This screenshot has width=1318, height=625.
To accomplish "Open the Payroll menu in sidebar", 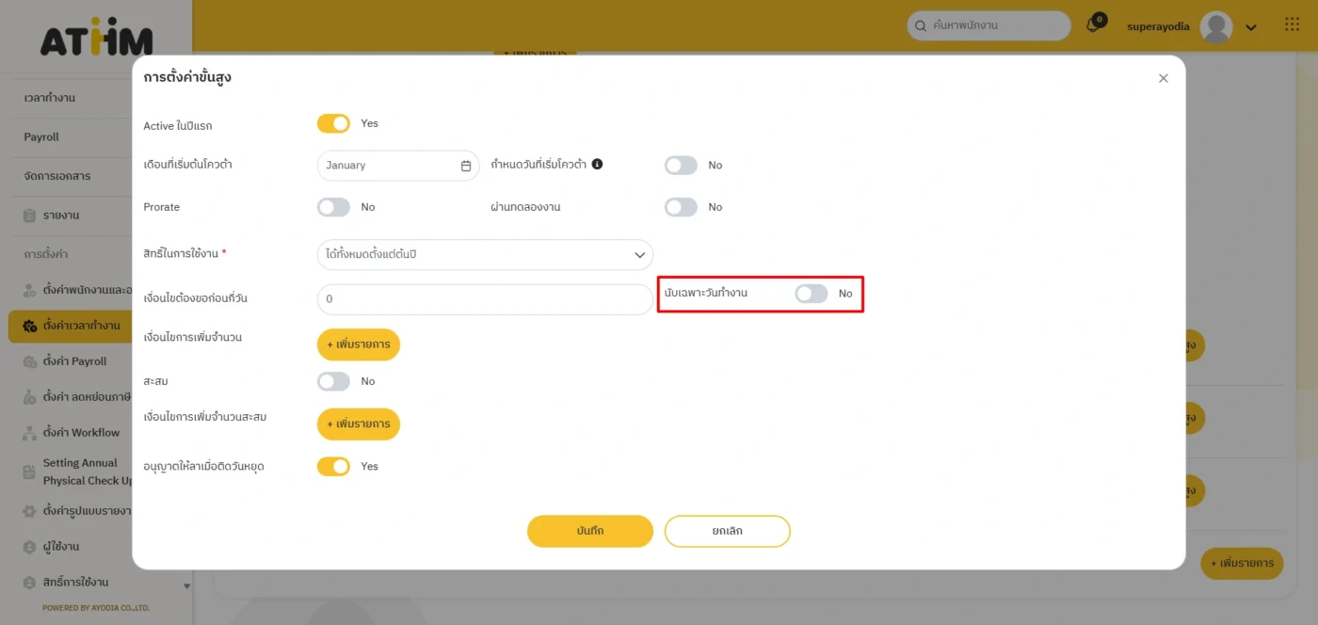I will [41, 137].
